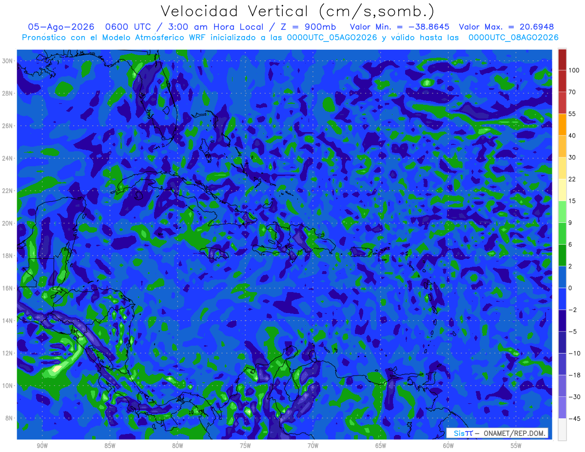
Task: Click the lavender swatch between -30 and -45
Action: [562, 408]
